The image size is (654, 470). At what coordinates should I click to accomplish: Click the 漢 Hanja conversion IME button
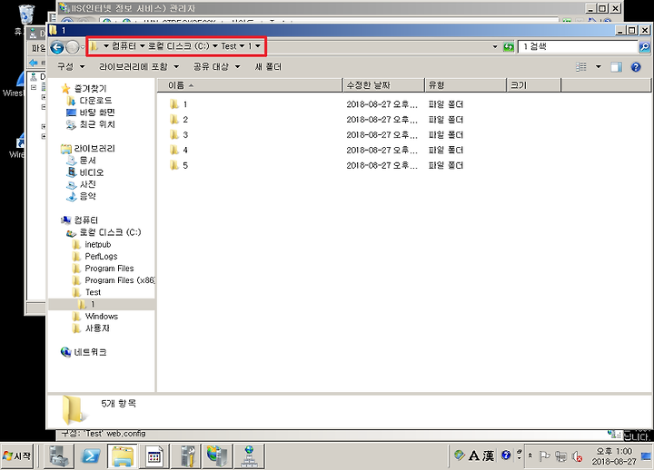[x=489, y=455]
